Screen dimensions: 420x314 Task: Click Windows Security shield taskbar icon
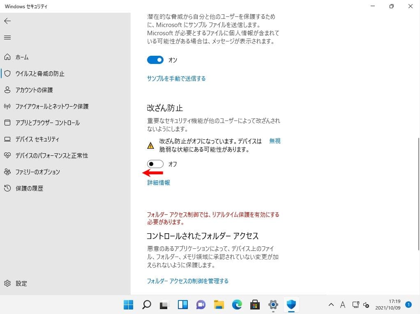click(291, 305)
